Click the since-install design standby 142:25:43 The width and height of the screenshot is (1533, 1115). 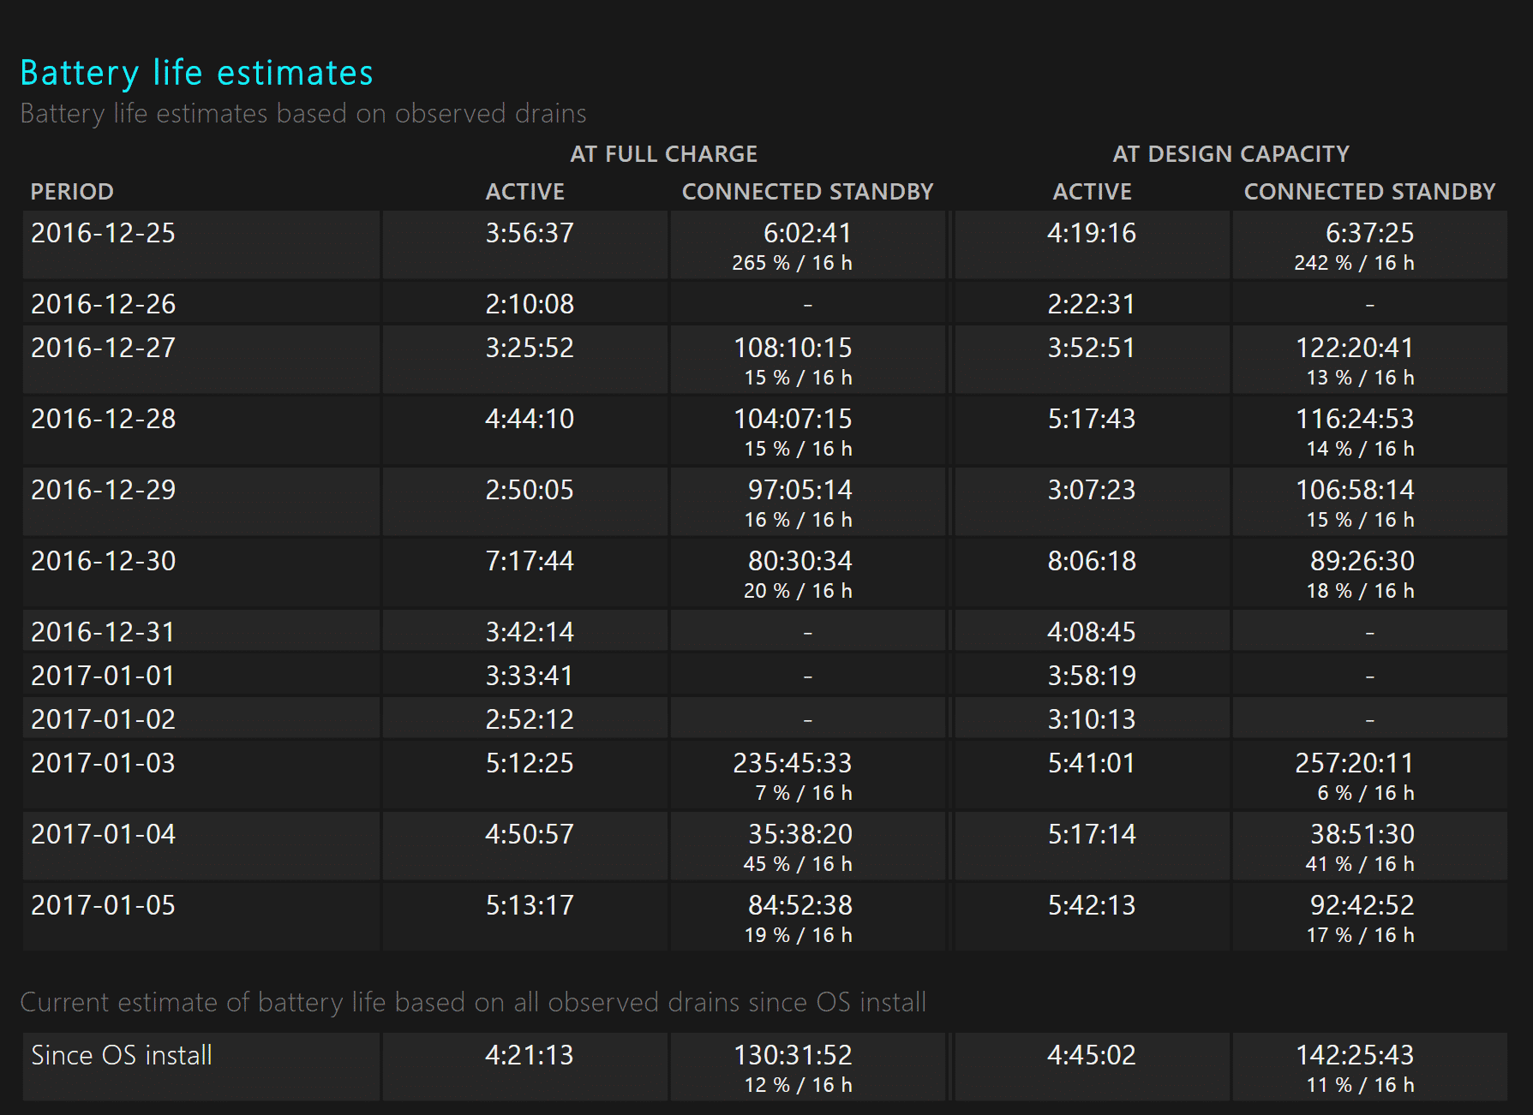1355,1055
